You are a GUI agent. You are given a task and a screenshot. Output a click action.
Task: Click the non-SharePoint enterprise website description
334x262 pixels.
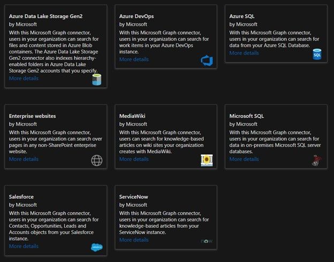pyautogui.click(x=56, y=142)
